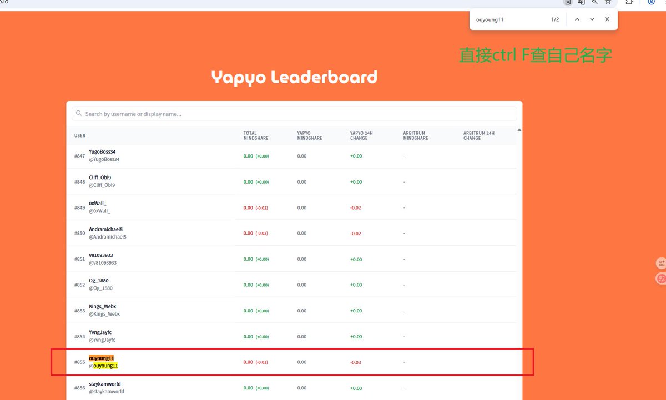
Task: Open user Cliff_Obi9 display name
Action: 100,178
